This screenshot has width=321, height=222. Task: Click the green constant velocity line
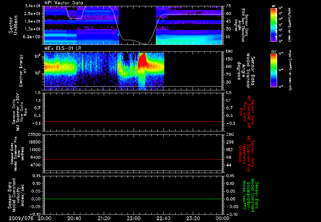point(133,199)
